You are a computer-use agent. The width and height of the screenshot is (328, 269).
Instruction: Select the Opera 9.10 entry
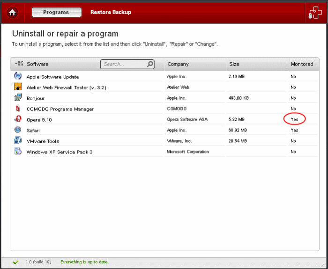point(39,120)
